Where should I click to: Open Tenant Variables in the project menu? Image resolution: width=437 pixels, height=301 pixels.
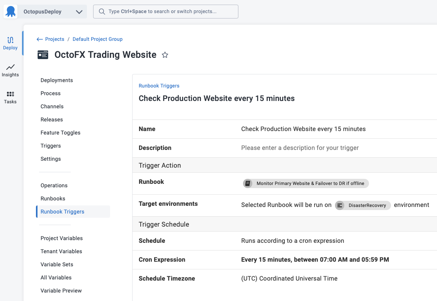61,251
